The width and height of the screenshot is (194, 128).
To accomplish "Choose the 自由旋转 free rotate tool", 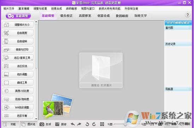I will click(x=18, y=41).
